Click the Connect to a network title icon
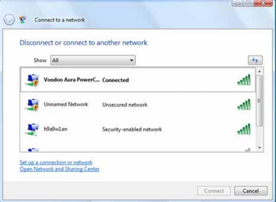 click(23, 20)
